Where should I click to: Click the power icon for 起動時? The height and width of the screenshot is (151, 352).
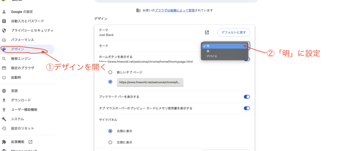(x=4, y=77)
